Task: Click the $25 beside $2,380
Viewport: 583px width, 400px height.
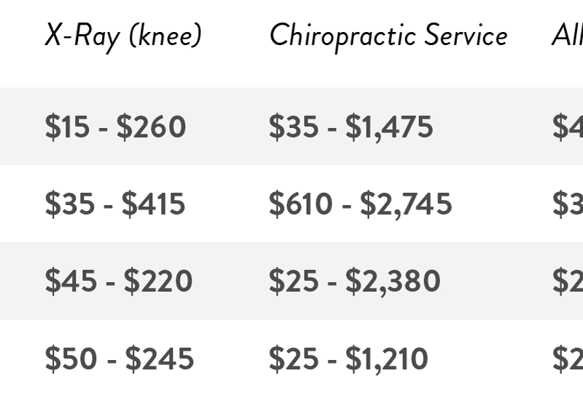Action: [293, 281]
